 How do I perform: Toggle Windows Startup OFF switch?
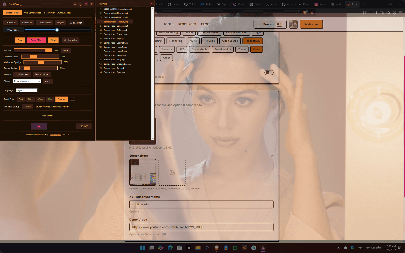click(28, 107)
